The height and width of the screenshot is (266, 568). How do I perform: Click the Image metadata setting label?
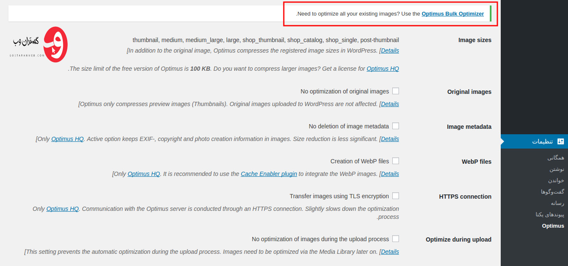[469, 127]
